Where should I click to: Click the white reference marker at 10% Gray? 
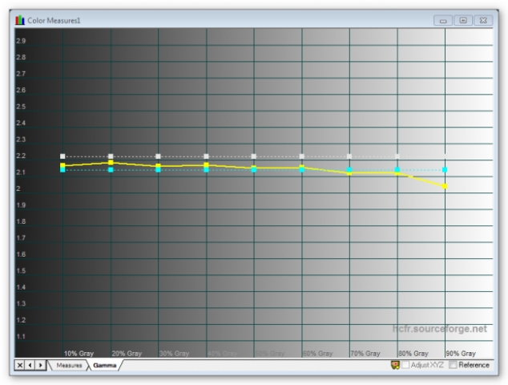pos(62,156)
